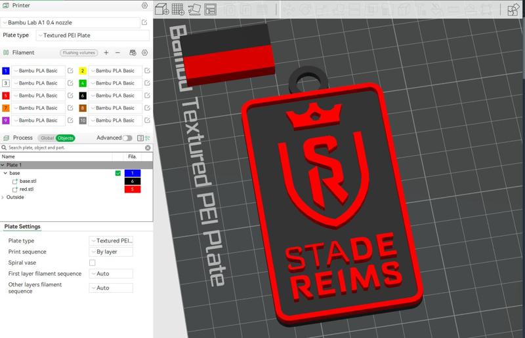
Task: Collapse the Plate 1 tree row
Action: (3, 165)
